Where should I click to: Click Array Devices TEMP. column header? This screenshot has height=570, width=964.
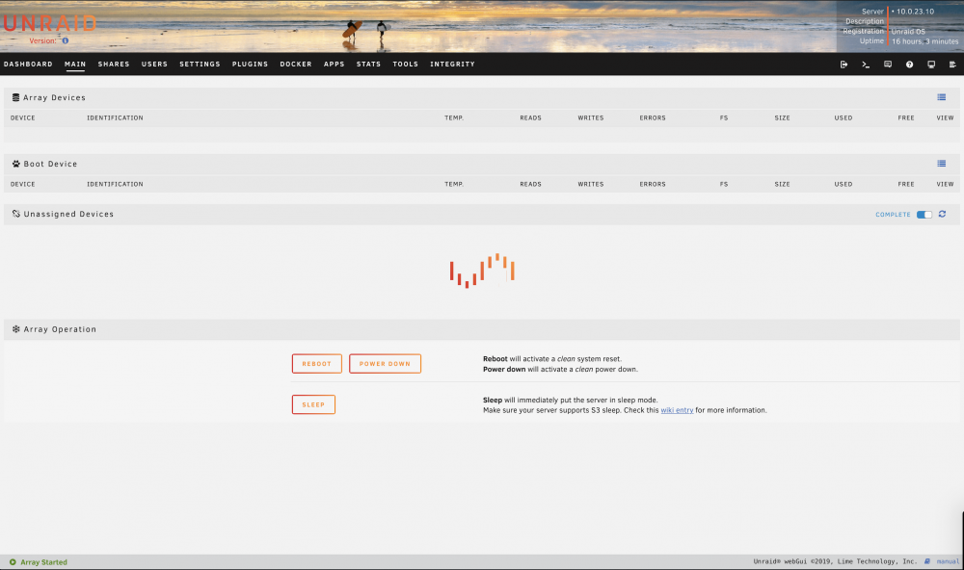point(454,117)
